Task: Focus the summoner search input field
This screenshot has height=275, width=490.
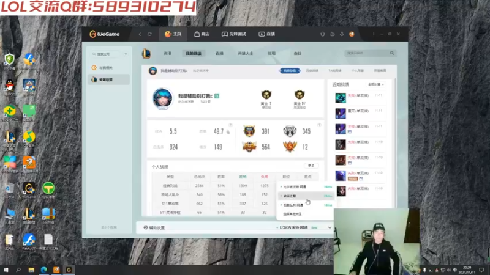Action: pyautogui.click(x=366, y=53)
